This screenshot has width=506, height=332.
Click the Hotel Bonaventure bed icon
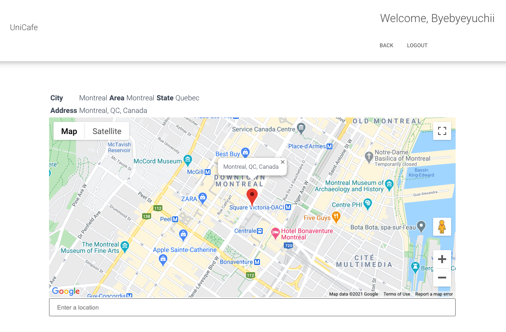275,233
